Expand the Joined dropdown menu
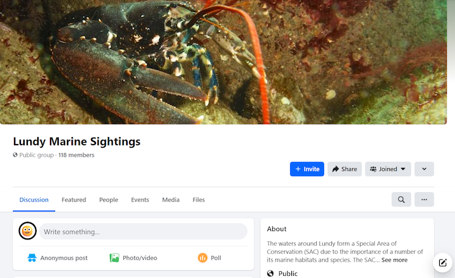455x278 pixels. pyautogui.click(x=388, y=169)
